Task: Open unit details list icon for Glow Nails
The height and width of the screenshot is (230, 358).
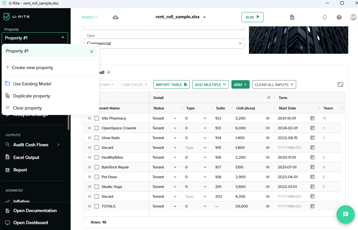Action: 268,138
